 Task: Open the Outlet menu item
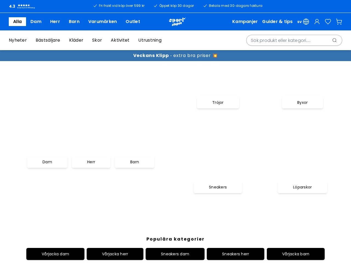[x=133, y=22]
